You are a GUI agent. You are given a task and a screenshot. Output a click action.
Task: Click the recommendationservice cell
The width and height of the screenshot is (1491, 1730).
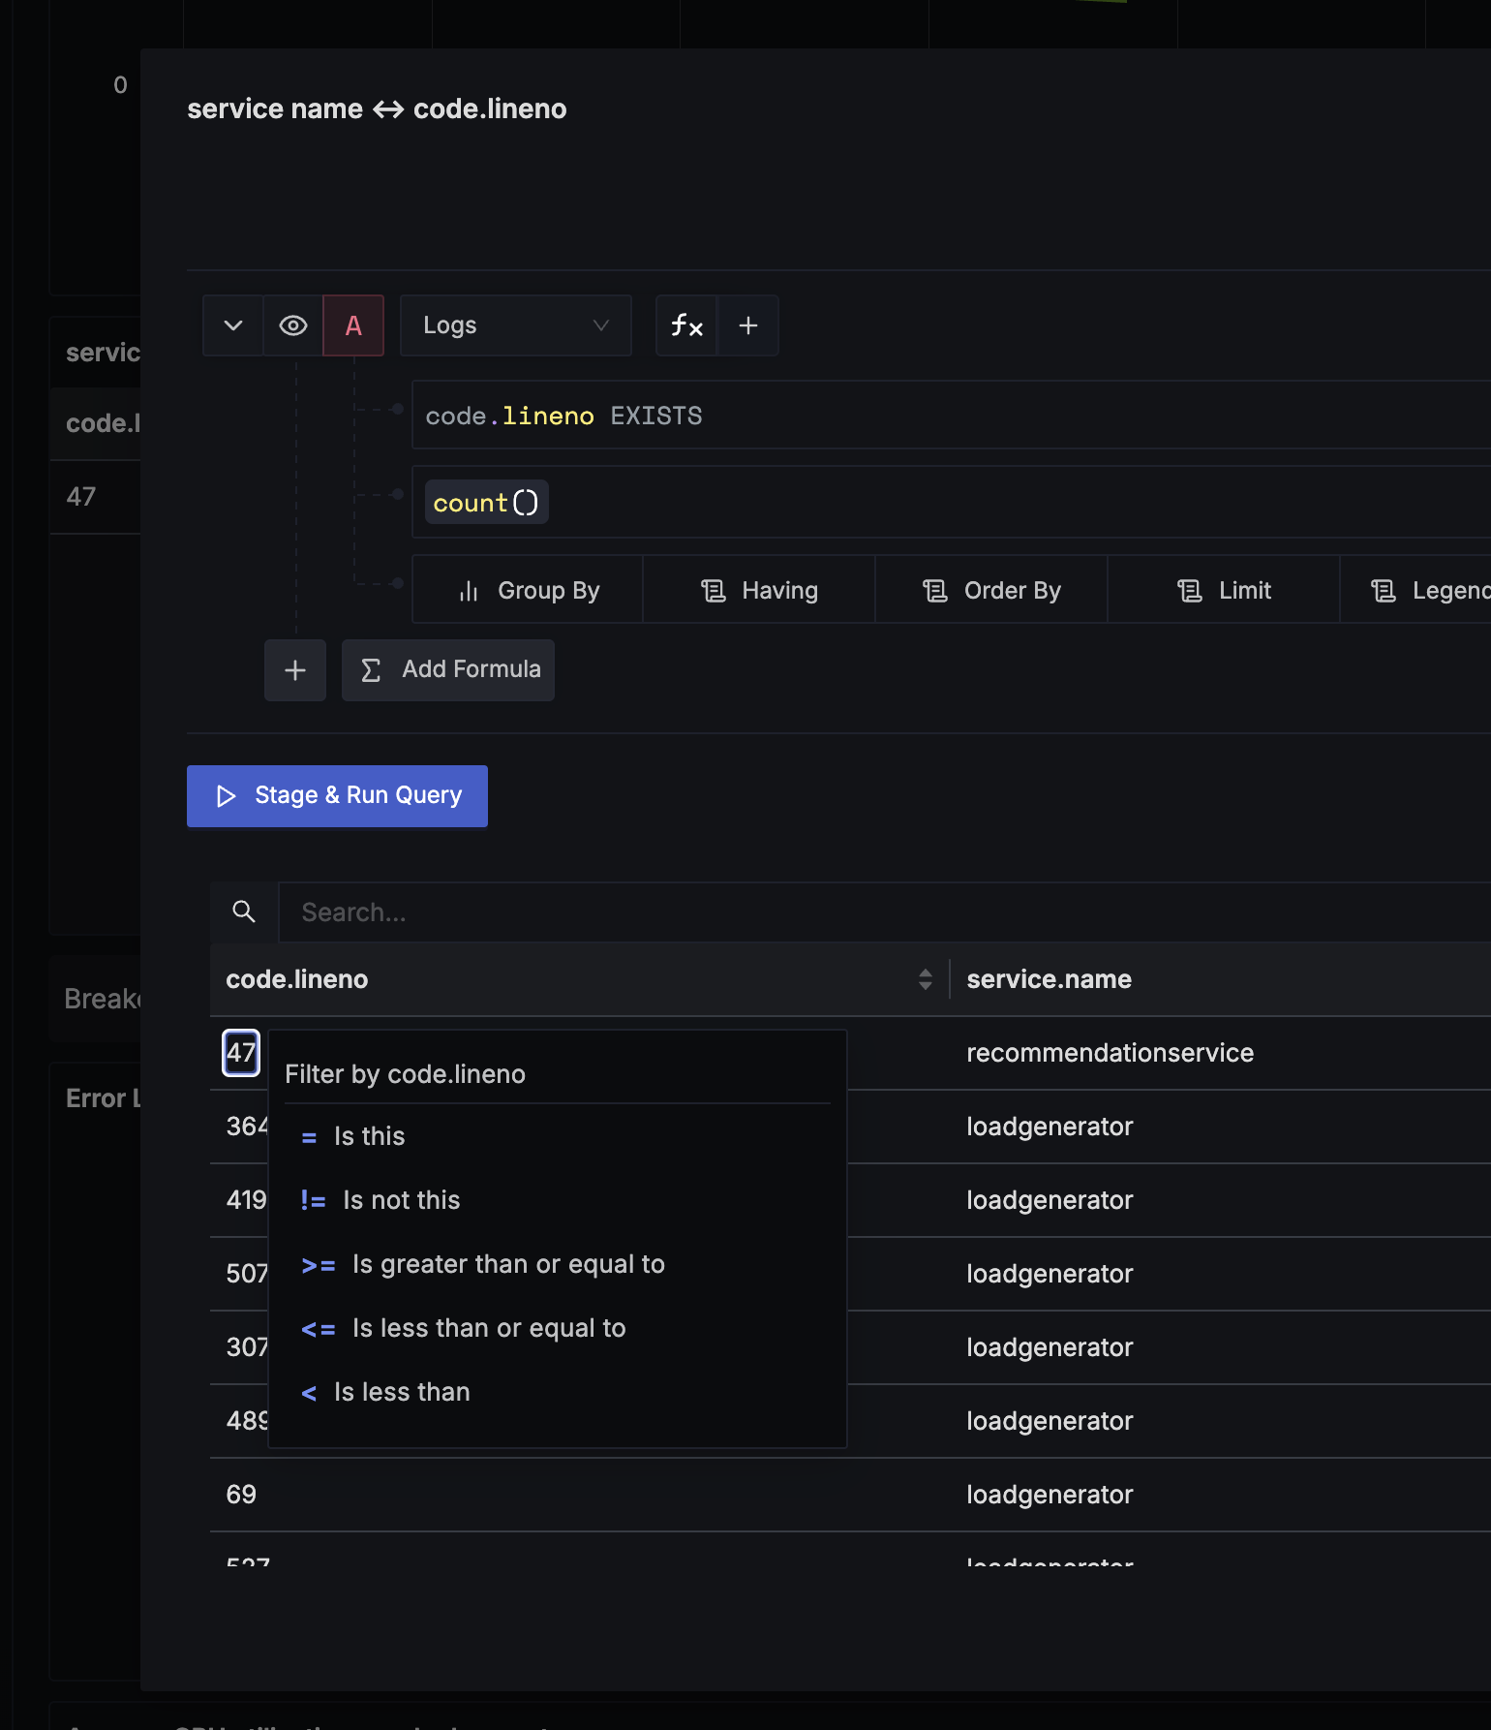pos(1110,1053)
